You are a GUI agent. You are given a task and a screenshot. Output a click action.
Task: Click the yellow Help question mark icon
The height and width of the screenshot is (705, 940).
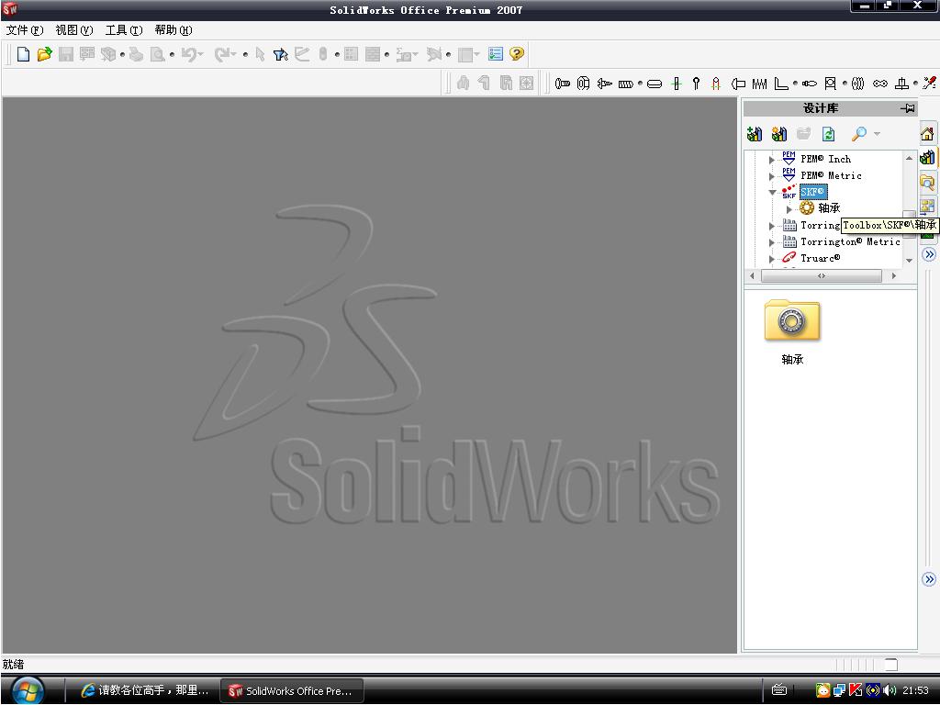(516, 54)
